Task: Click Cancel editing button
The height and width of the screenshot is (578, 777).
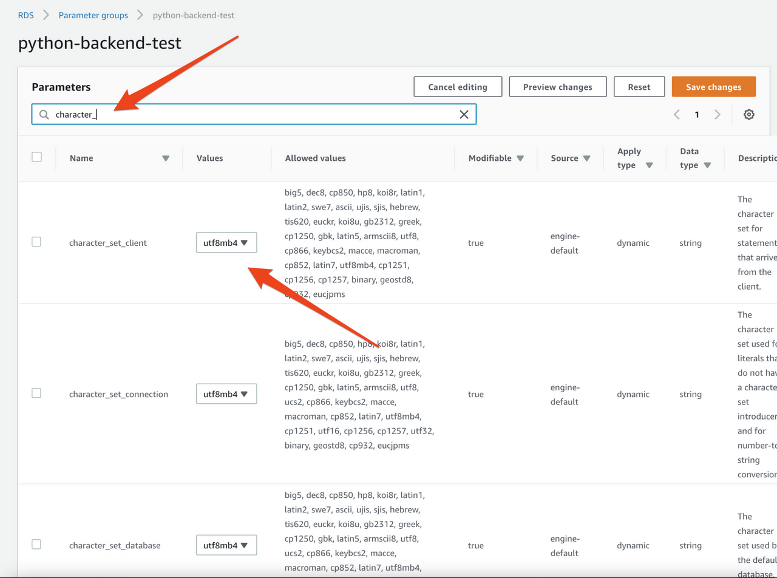Action: (458, 87)
